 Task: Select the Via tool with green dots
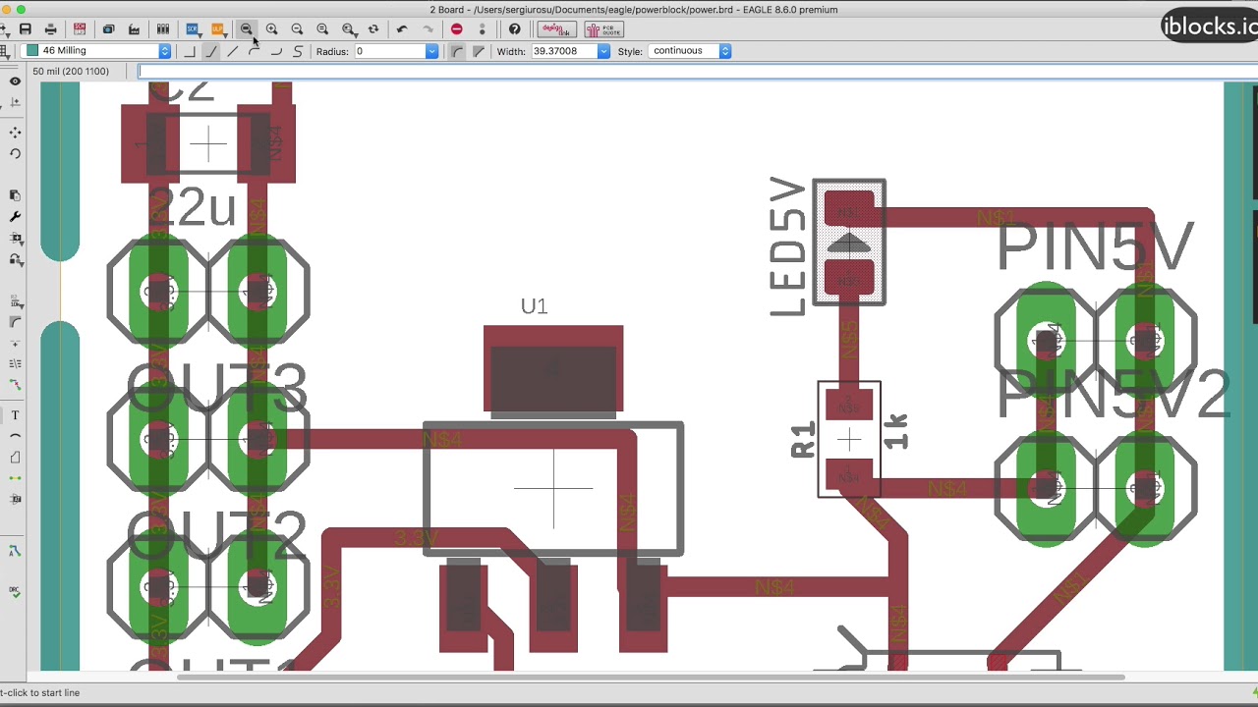(x=15, y=478)
